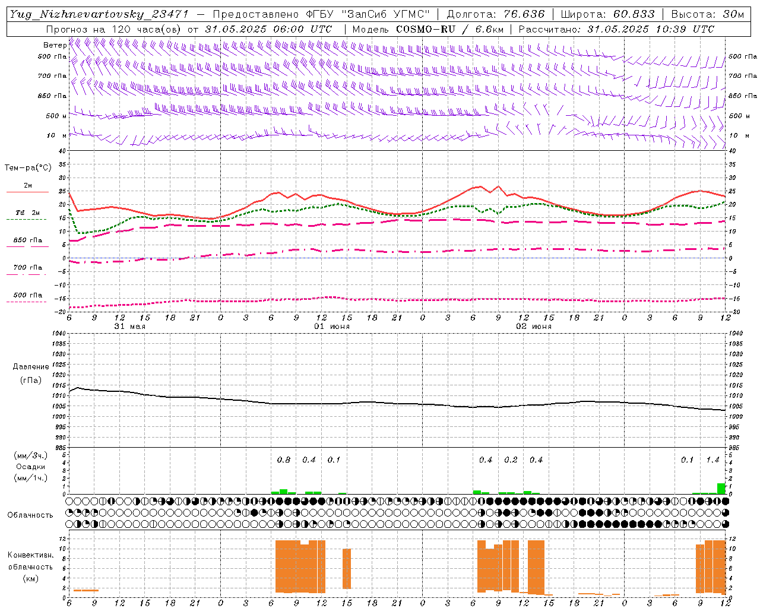Select the text Предоставлено ФГБУ "ЗапСиб УГМС"
This screenshot has width=760, height=608.
pyautogui.click(x=321, y=14)
